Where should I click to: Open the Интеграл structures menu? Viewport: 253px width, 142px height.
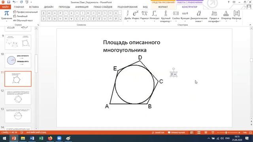(155, 16)
